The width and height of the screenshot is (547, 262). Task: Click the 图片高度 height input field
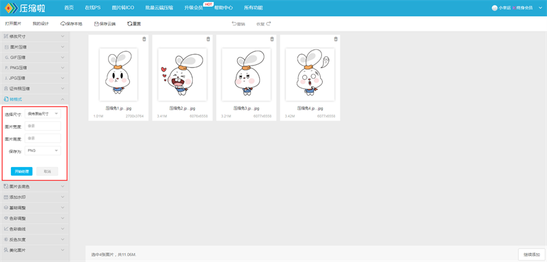click(x=43, y=138)
